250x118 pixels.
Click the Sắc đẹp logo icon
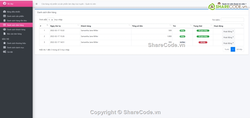click(4, 4)
